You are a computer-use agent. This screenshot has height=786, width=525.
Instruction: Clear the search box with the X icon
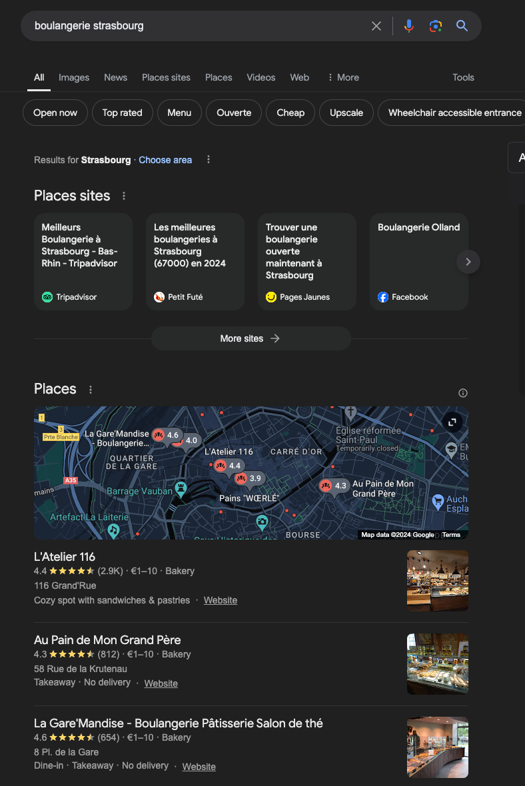point(376,26)
